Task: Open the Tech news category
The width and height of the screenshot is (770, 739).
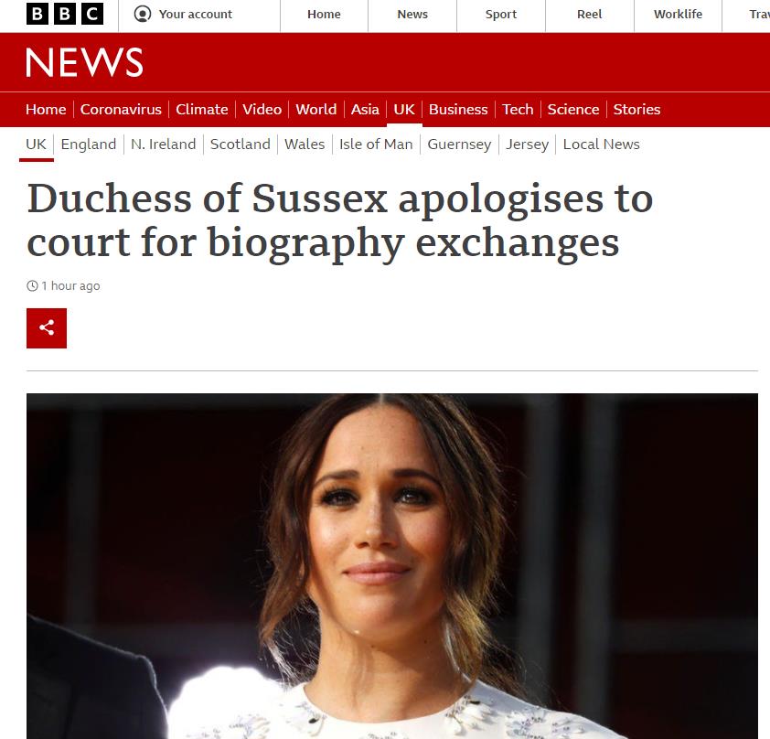Action: tap(518, 109)
